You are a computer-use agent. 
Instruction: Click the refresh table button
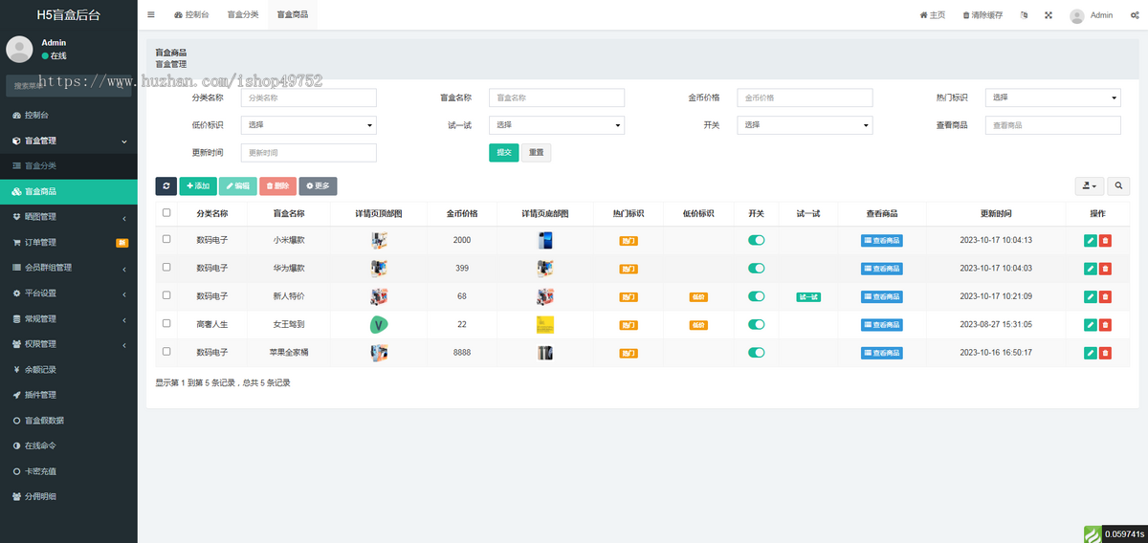click(x=166, y=186)
